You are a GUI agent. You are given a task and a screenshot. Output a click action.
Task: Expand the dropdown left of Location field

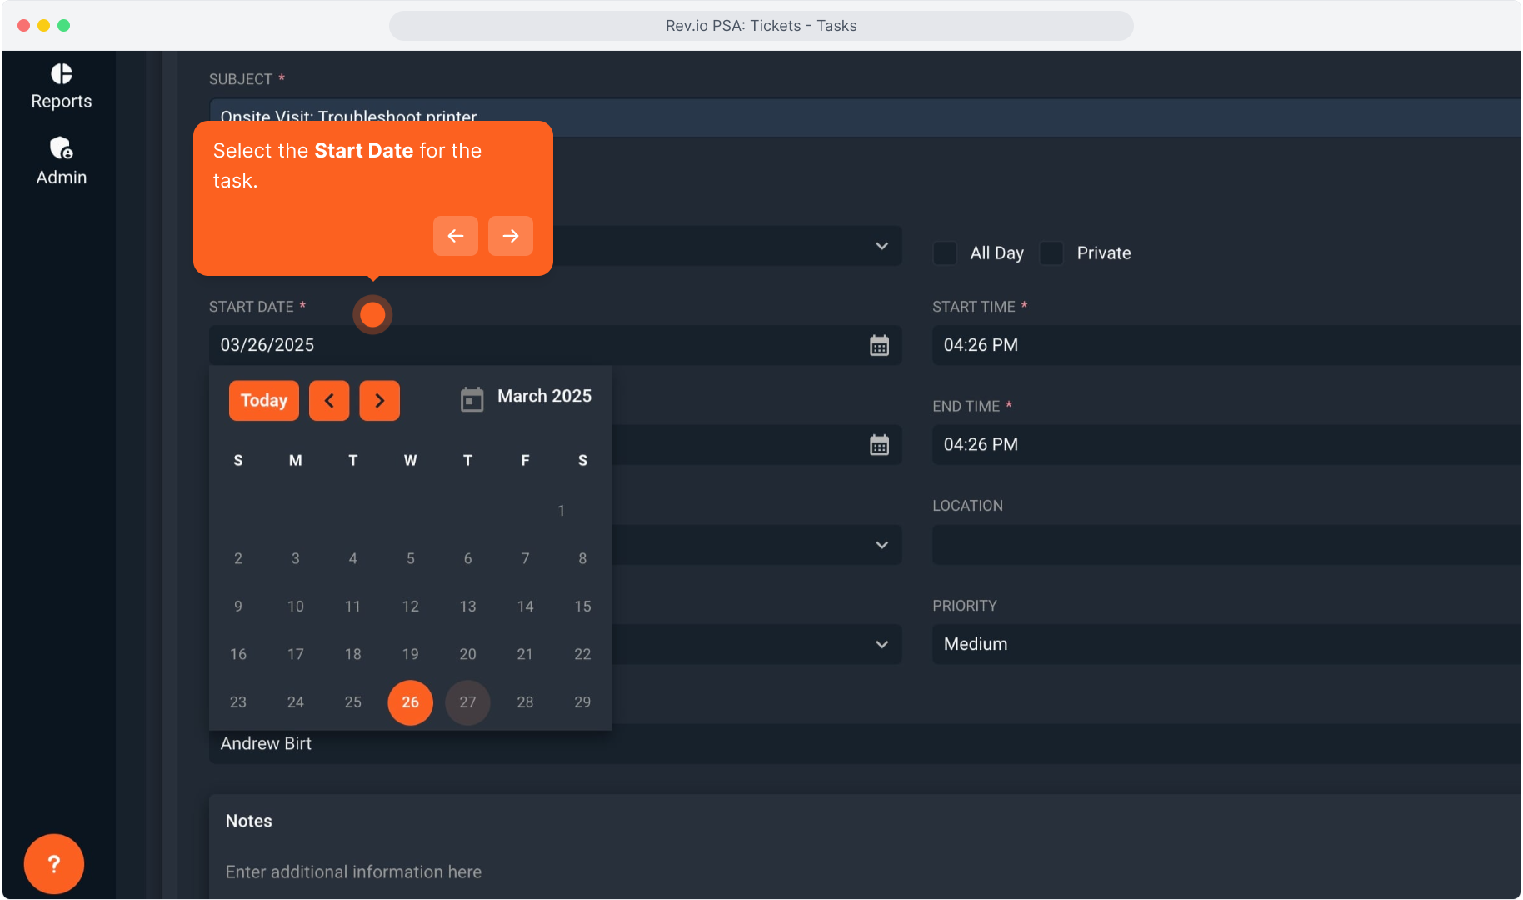click(881, 545)
